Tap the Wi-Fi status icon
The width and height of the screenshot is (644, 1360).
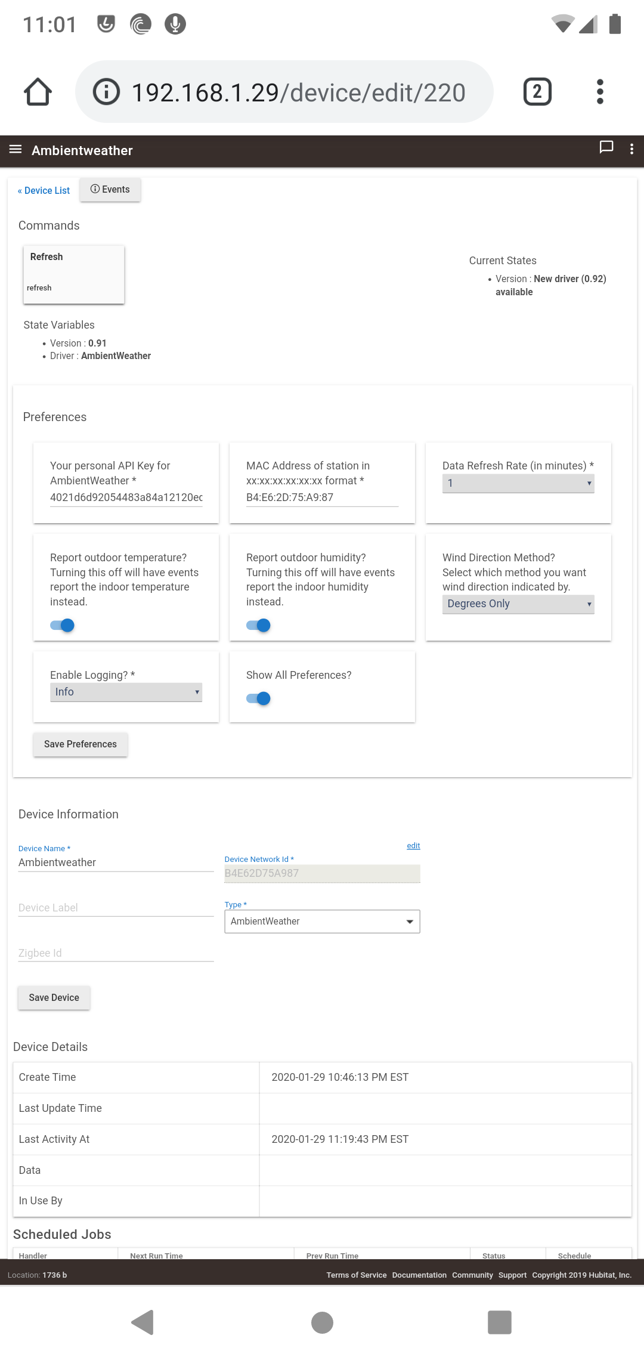click(562, 24)
